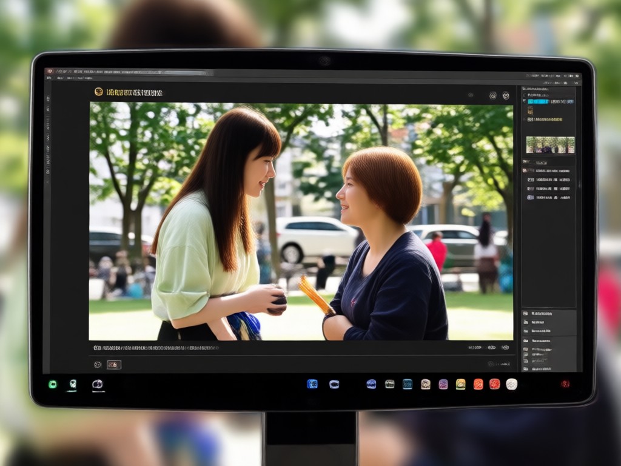This screenshot has width=621, height=466.
Task: Select the white round icon ending the dock row
Action: pos(512,384)
